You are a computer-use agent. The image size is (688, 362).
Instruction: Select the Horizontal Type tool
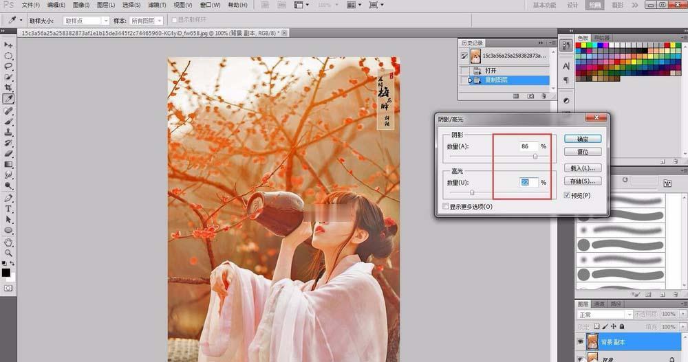click(9, 208)
